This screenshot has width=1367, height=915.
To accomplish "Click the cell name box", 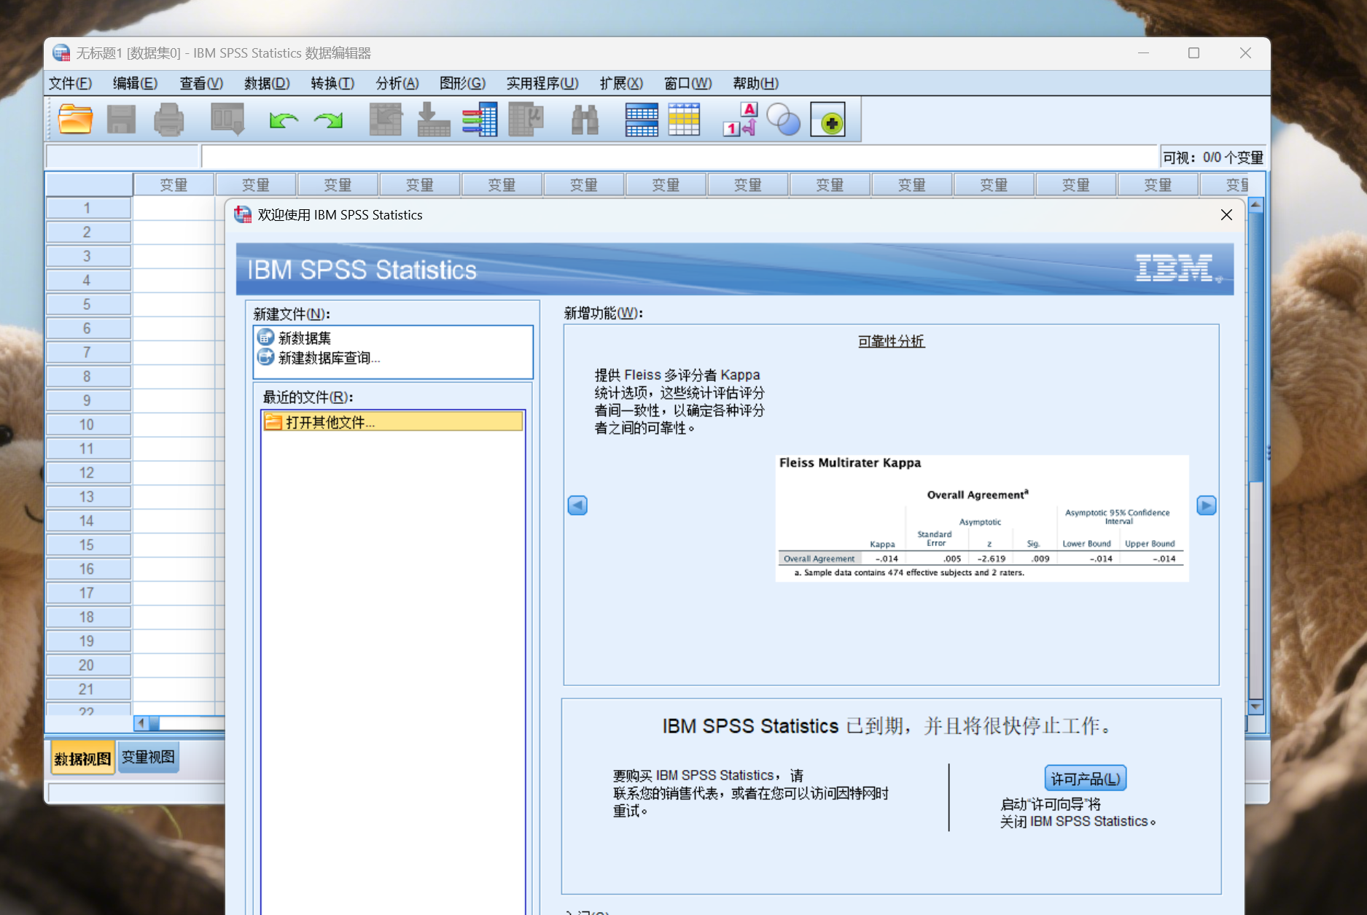I will [x=122, y=157].
